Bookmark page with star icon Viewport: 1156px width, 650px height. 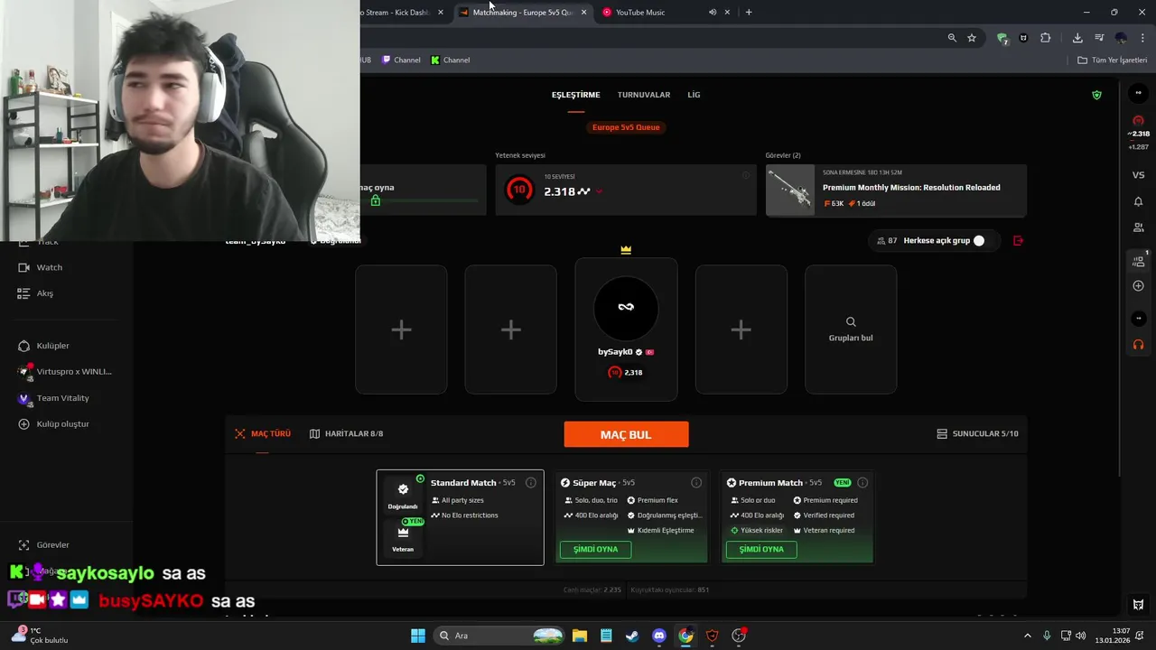pos(972,38)
